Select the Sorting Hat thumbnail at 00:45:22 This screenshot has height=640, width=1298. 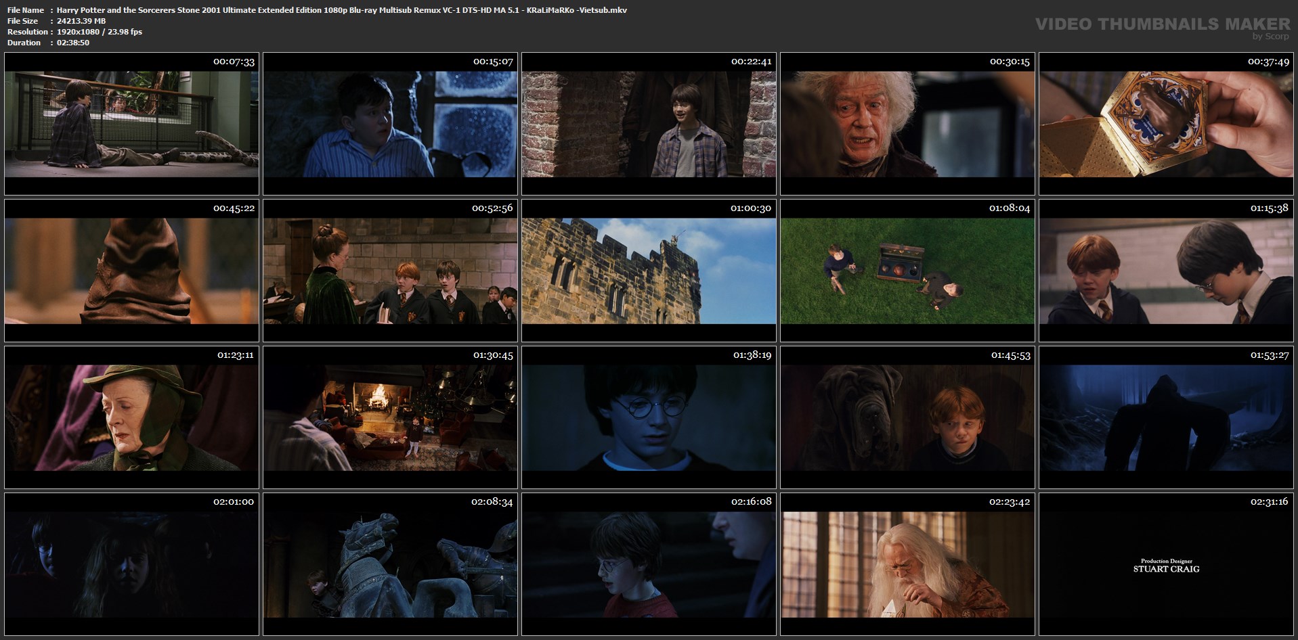click(131, 271)
